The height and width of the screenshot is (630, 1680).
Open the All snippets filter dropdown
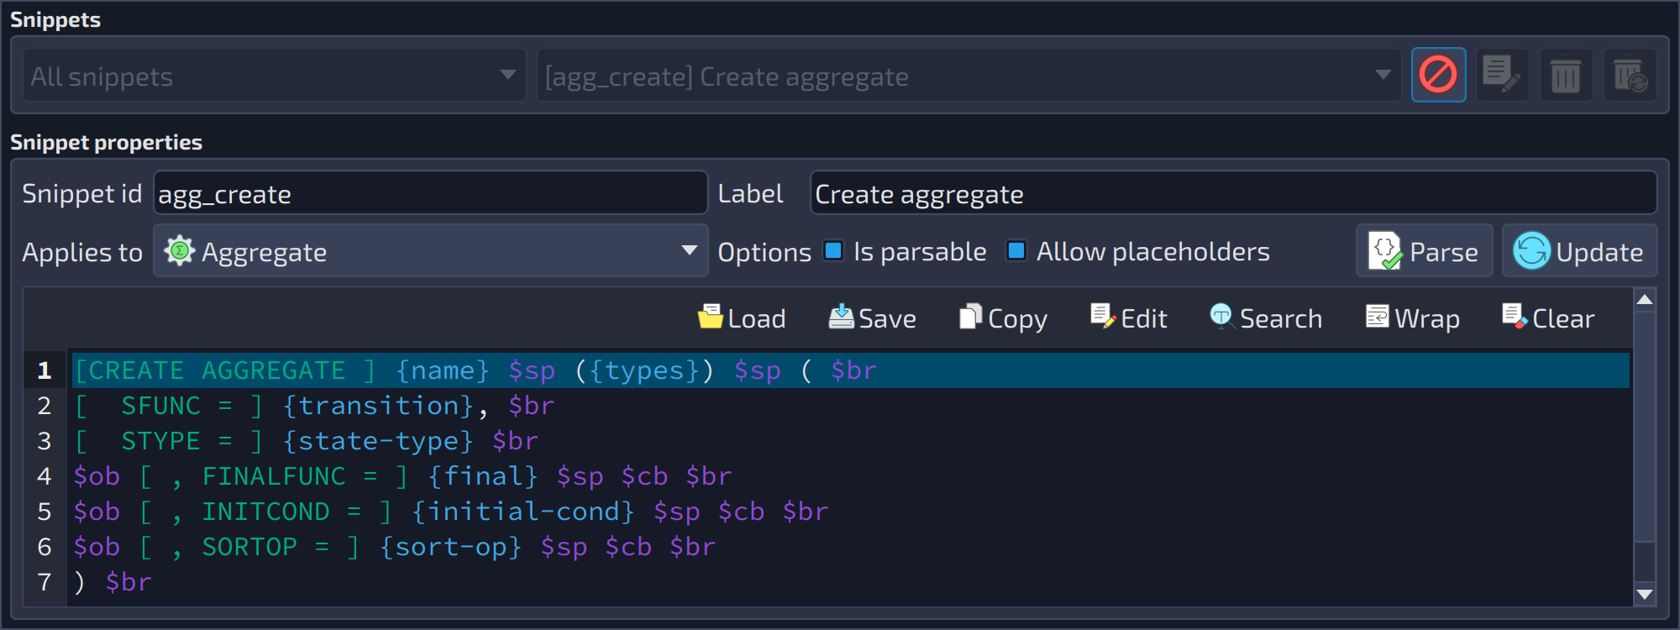[x=274, y=76]
